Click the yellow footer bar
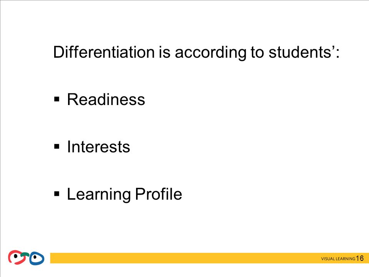369x277 pixels. click(x=209, y=258)
